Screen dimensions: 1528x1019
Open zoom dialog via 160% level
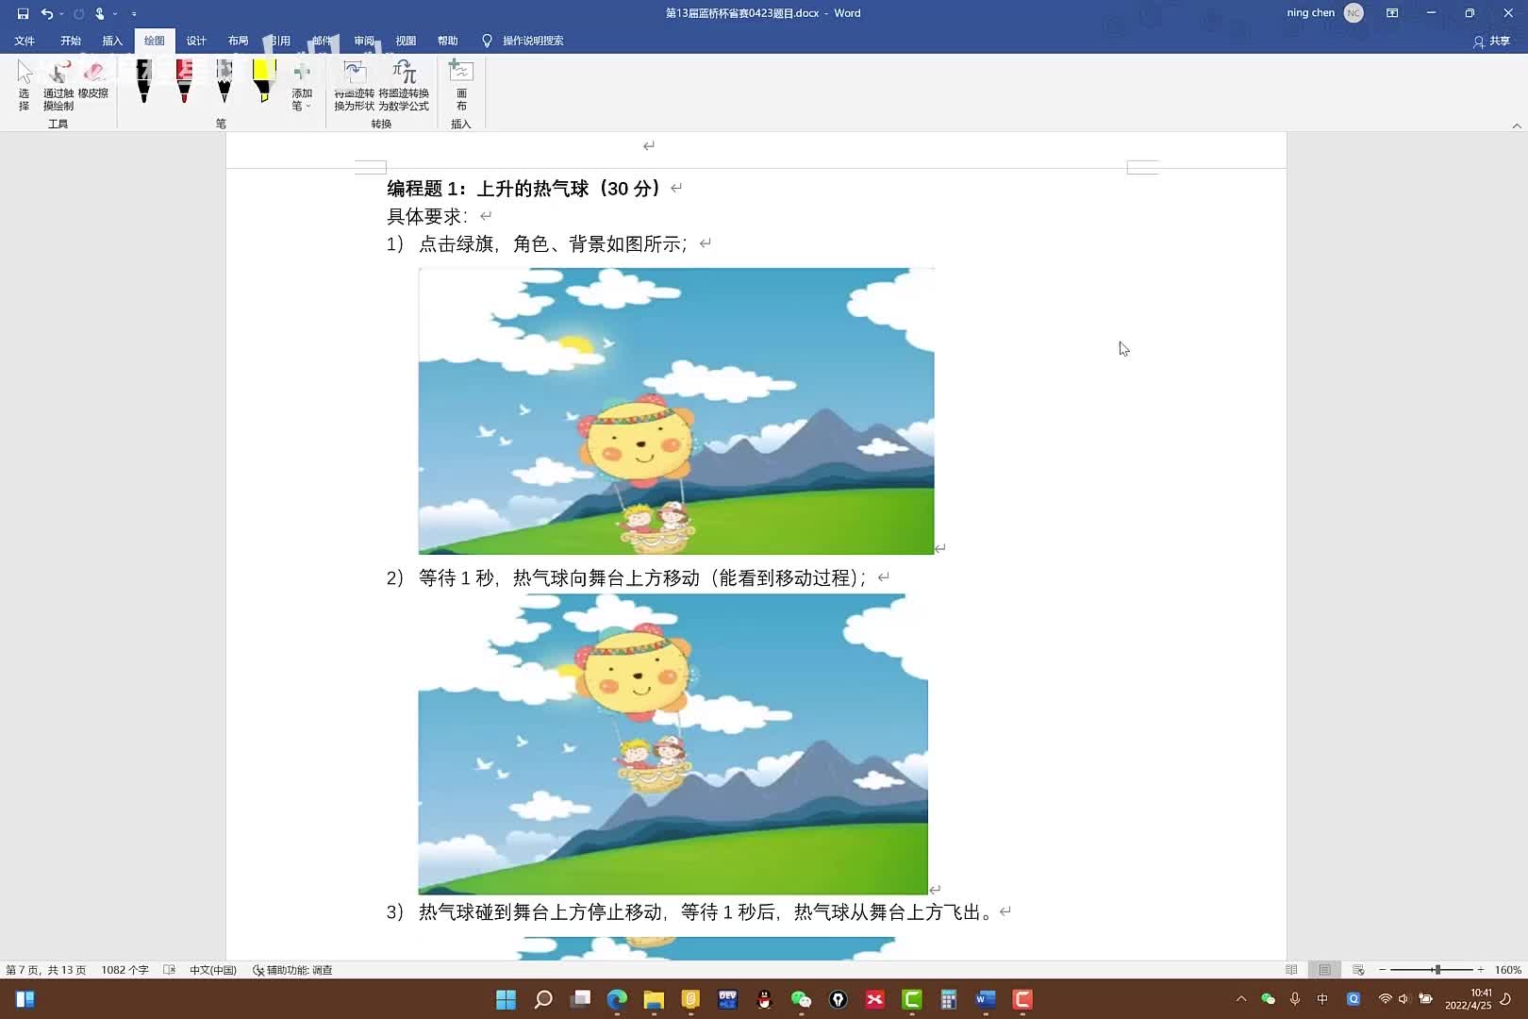(1507, 970)
